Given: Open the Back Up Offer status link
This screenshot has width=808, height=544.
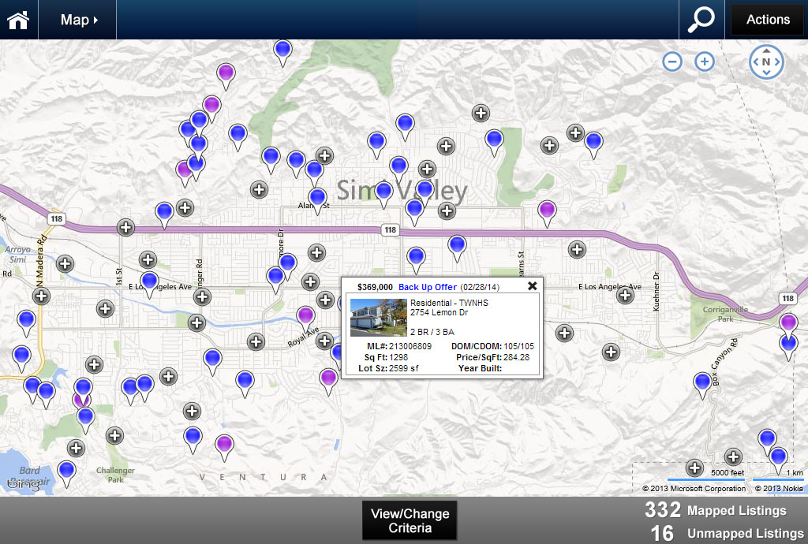Looking at the screenshot, I should tap(427, 287).
